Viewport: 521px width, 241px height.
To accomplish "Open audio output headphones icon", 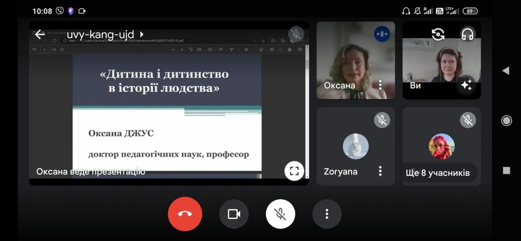I will (468, 34).
